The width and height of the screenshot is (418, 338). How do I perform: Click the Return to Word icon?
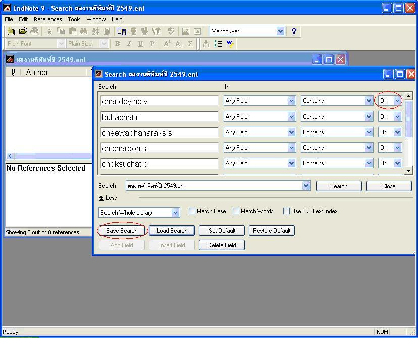pos(230,44)
